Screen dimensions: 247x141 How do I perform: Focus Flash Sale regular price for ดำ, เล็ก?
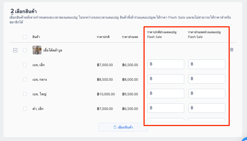pyautogui.click(x=166, y=108)
